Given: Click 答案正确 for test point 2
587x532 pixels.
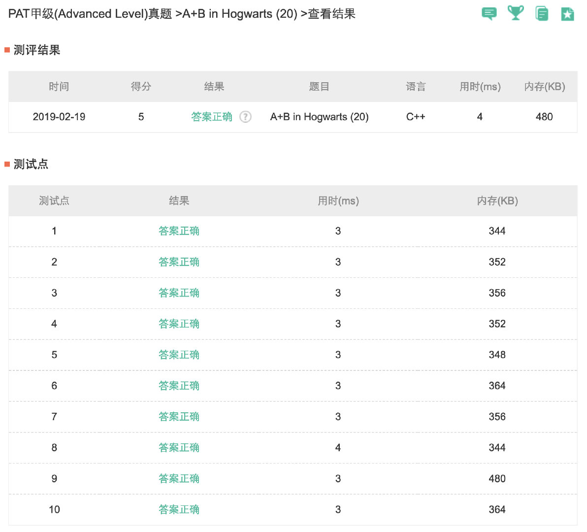Looking at the screenshot, I should [179, 262].
